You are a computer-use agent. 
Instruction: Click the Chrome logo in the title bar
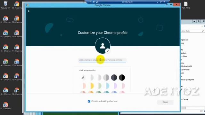pyautogui.click(x=27, y=5)
